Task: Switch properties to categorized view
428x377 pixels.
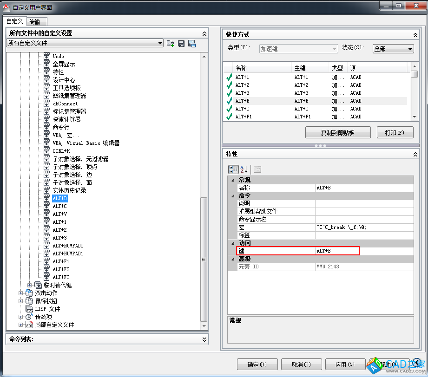Action: (233, 169)
